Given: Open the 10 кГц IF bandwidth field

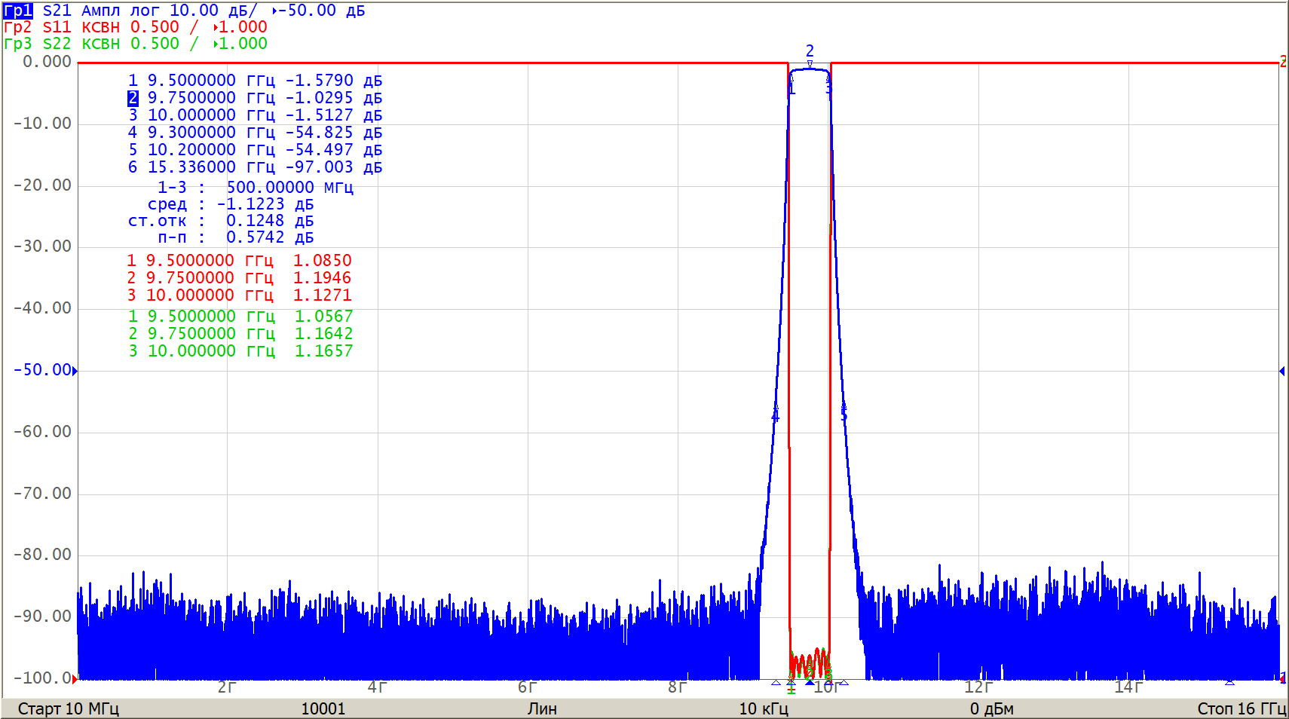Looking at the screenshot, I should [x=763, y=708].
